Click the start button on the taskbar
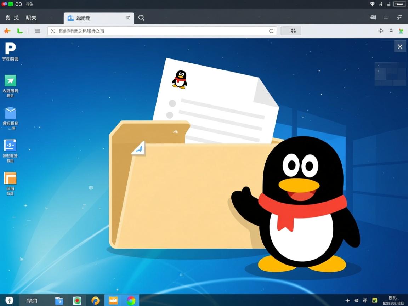 coord(9,300)
